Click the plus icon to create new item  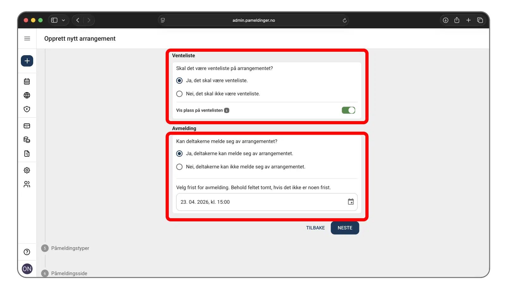[27, 61]
